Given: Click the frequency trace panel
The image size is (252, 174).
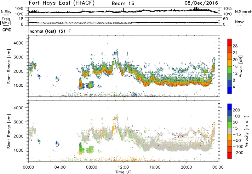Looking at the screenshot, I should (x=123, y=21).
